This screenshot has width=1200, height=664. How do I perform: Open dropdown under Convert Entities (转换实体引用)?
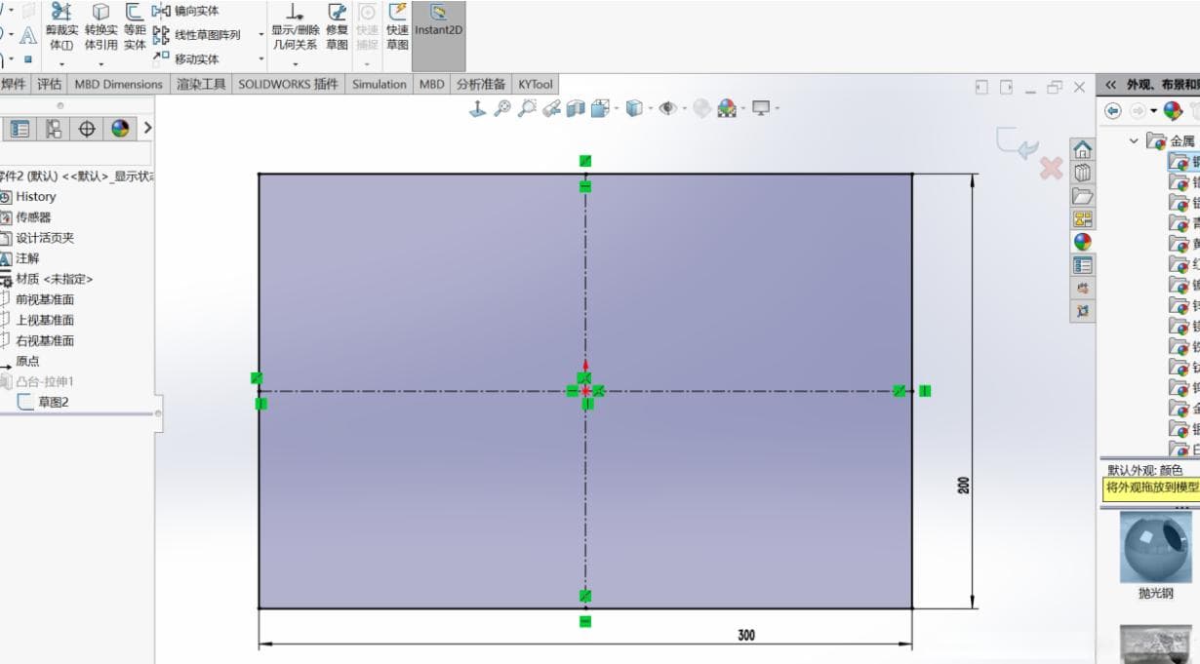[100, 63]
